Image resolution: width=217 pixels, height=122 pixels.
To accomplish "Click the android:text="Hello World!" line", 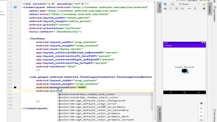I will pos(60,49).
